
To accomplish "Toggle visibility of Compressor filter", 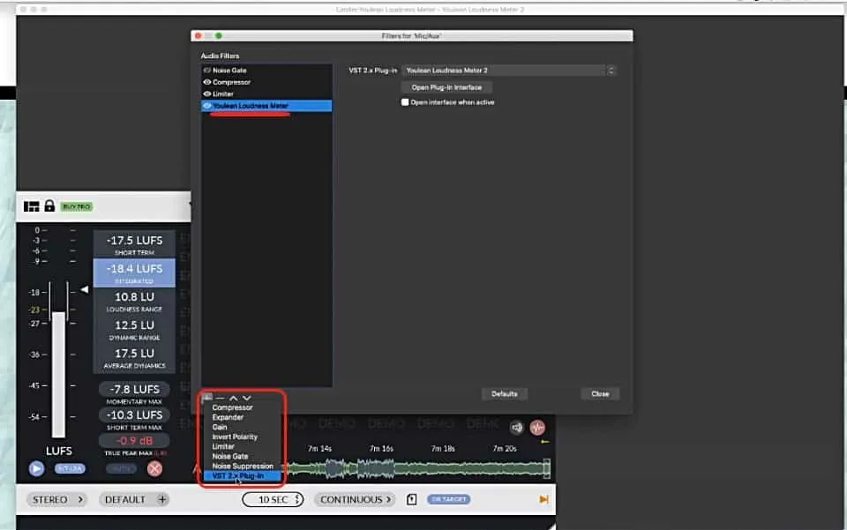I will 206,82.
